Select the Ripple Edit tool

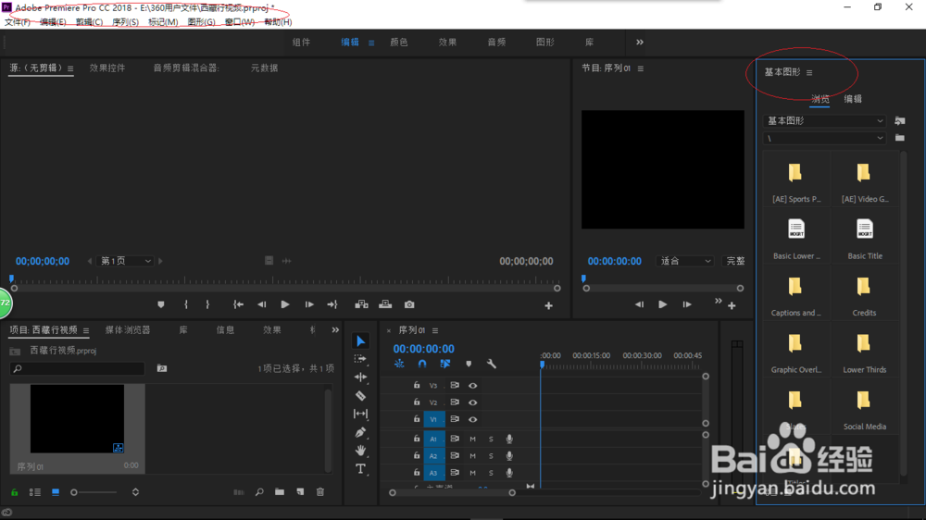360,378
